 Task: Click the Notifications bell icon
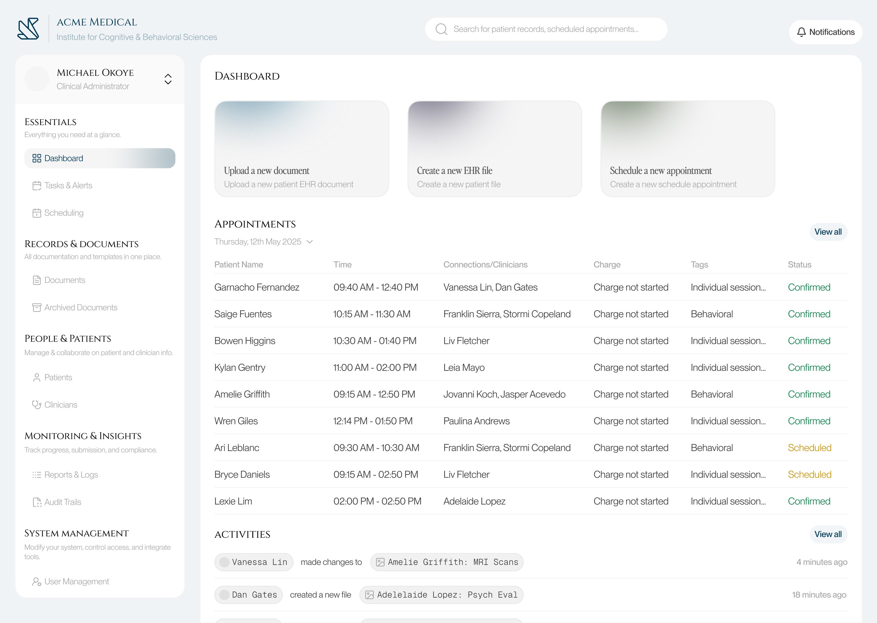(x=801, y=32)
